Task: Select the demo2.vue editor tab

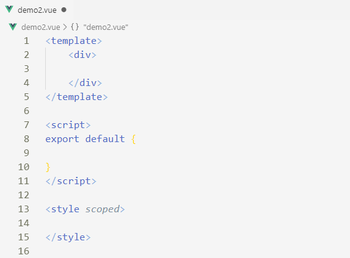Action: point(35,10)
